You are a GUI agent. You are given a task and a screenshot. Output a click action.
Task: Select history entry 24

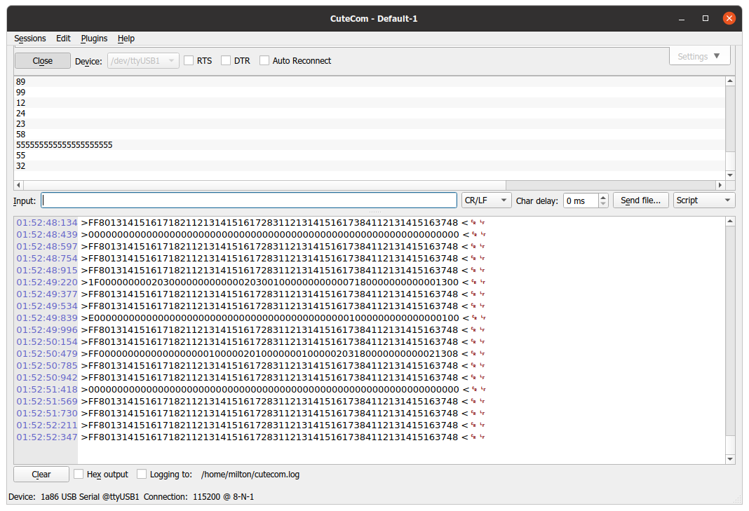click(370, 113)
